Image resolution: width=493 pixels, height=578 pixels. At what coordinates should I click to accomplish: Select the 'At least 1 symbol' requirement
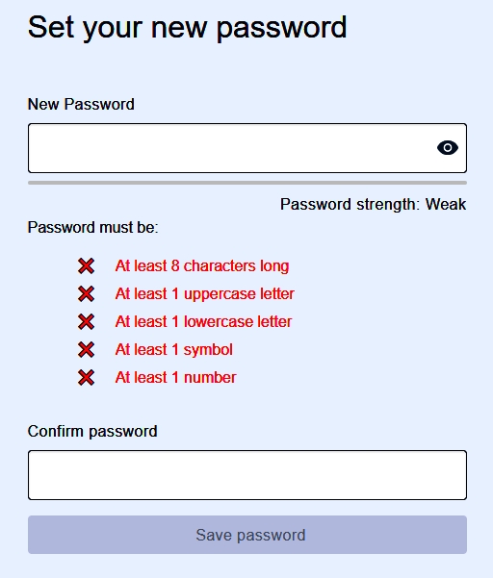click(174, 350)
